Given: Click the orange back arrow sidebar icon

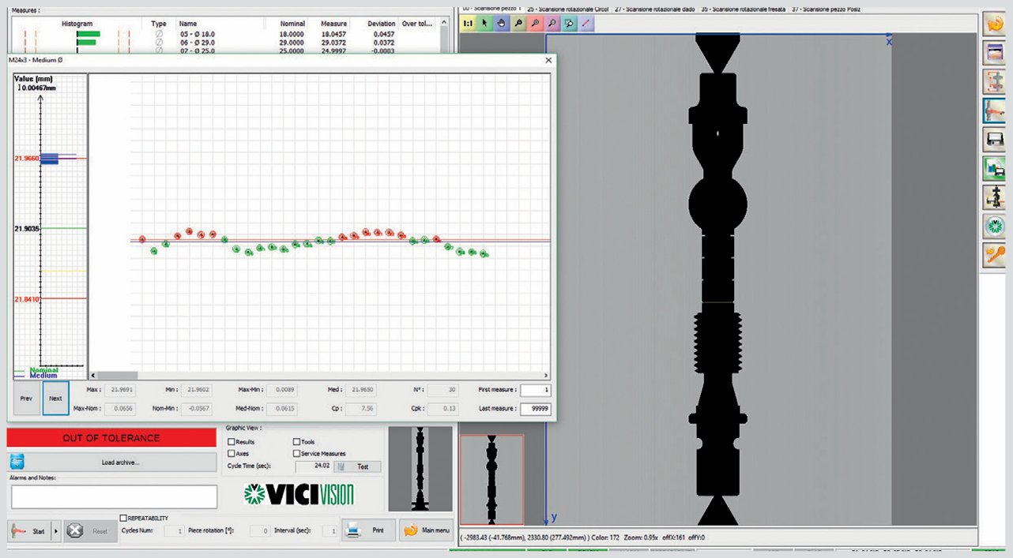Looking at the screenshot, I should [993, 23].
